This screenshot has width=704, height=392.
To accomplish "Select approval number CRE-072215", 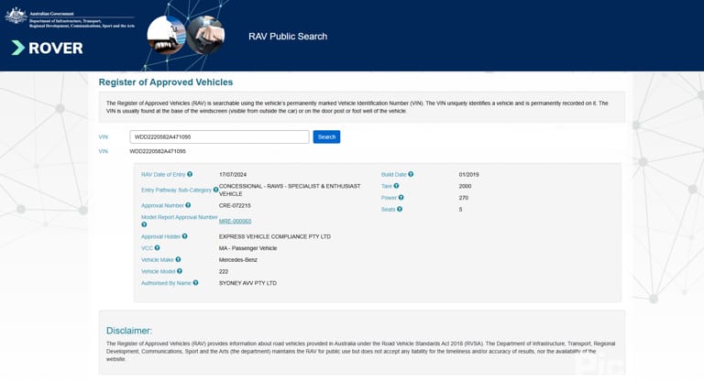I will click(x=235, y=205).
